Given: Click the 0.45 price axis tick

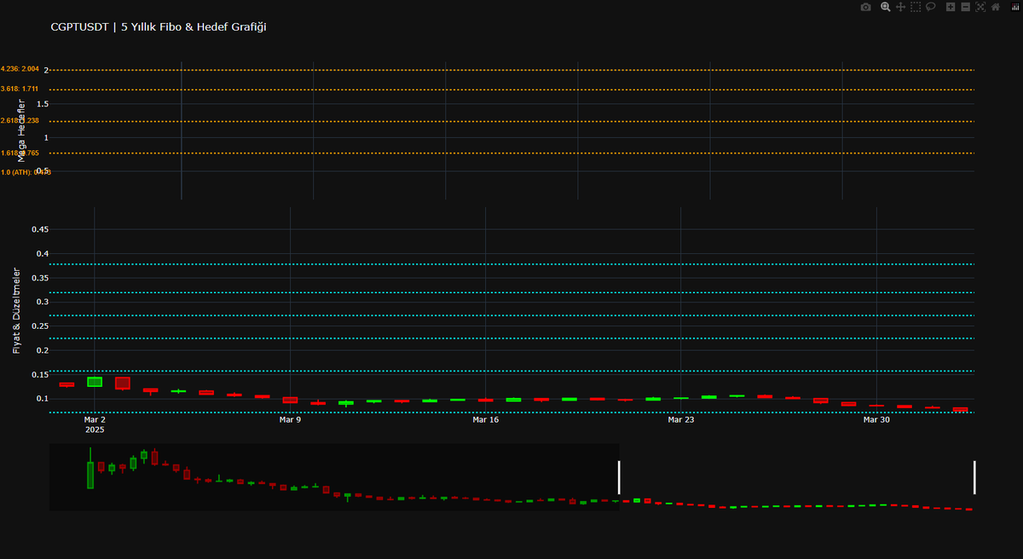Looking at the screenshot, I should [40, 229].
